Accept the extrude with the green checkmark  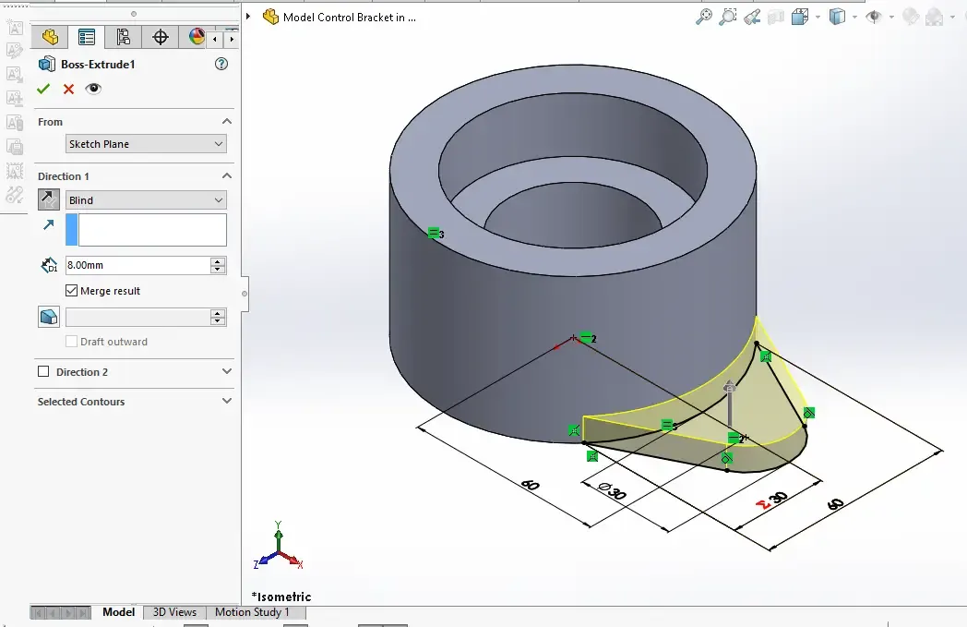[x=43, y=89]
